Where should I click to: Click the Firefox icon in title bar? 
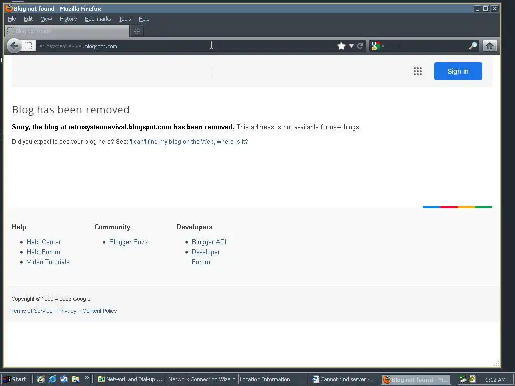coord(9,8)
